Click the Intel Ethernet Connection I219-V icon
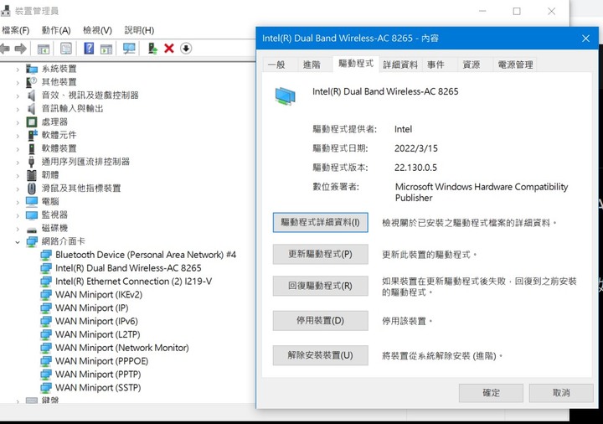The height and width of the screenshot is (424, 603). [x=46, y=282]
